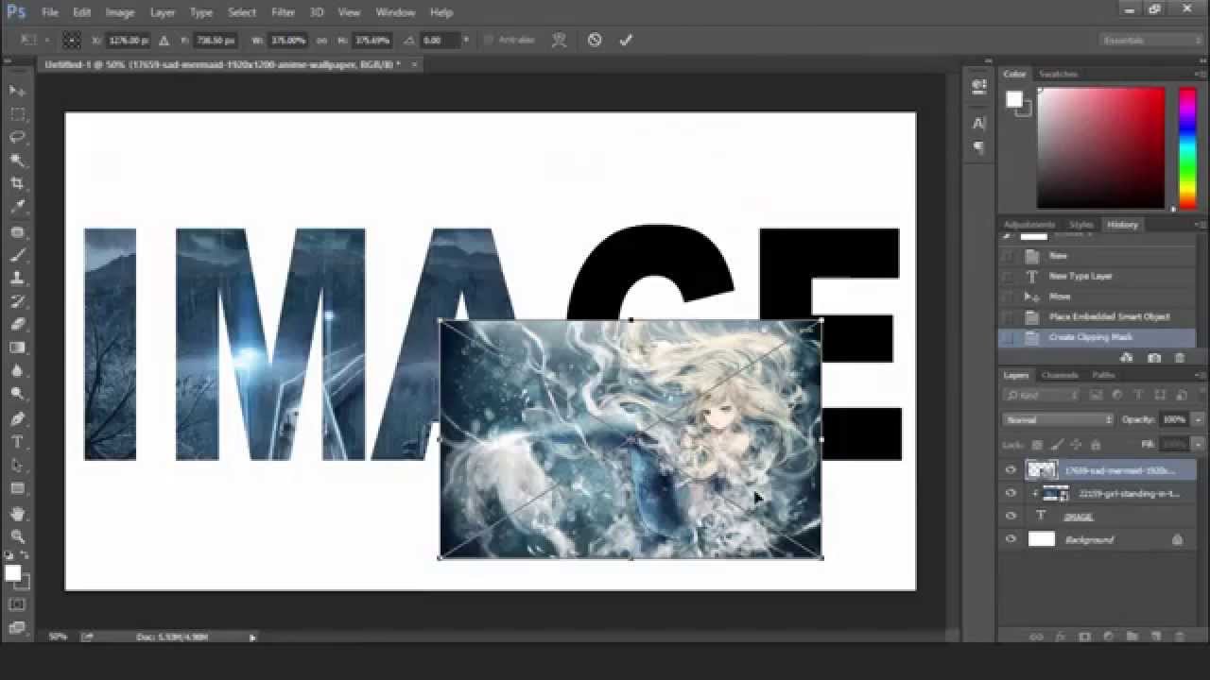
Task: Open the Opacity dropdown arrow
Action: coord(1198,419)
